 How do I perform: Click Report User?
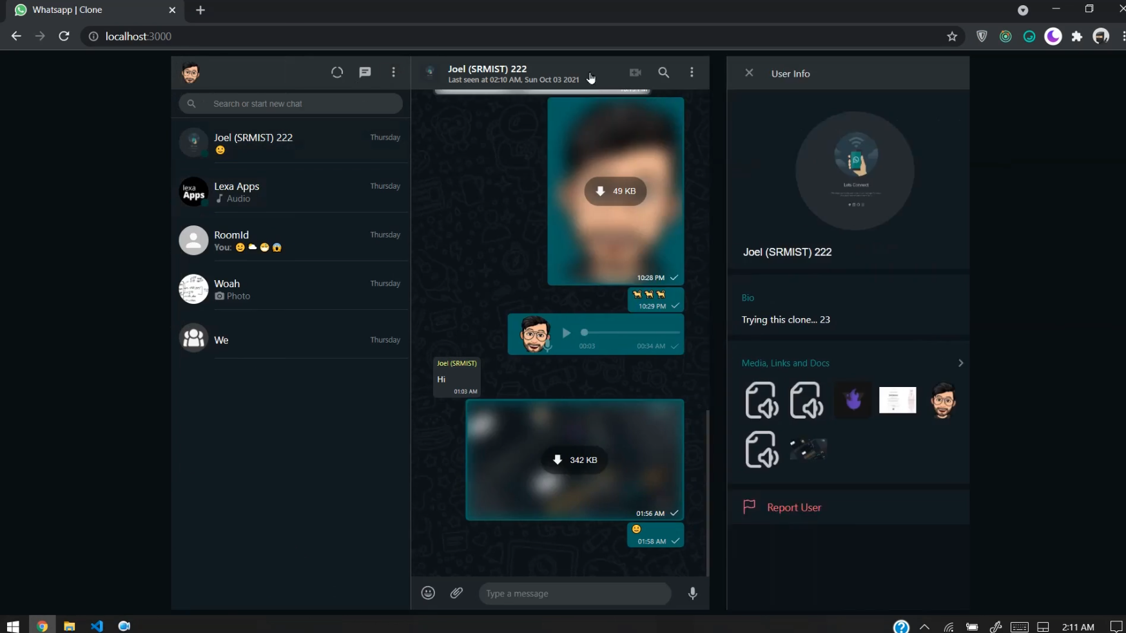pyautogui.click(x=793, y=507)
